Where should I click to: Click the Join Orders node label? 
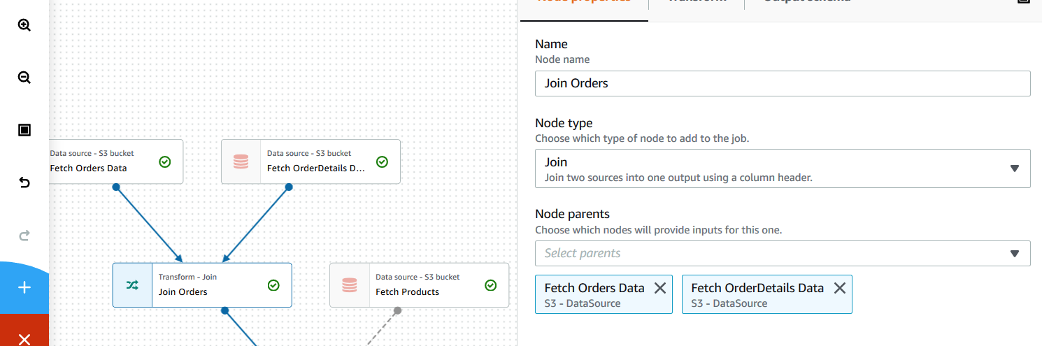(183, 292)
